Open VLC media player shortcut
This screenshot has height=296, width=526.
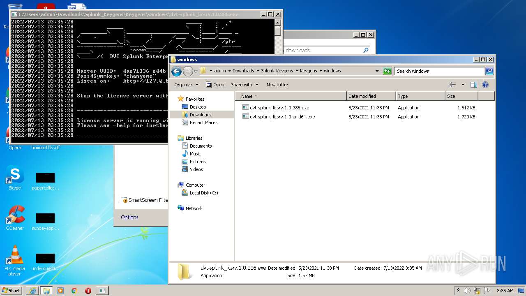pos(15,261)
